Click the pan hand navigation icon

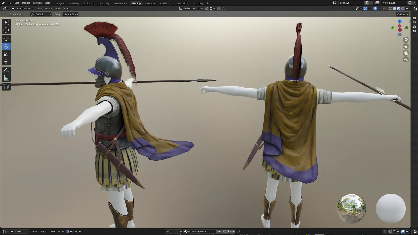coord(406,46)
